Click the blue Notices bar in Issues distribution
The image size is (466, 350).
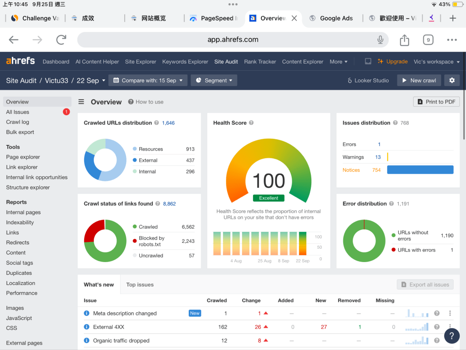pos(420,170)
